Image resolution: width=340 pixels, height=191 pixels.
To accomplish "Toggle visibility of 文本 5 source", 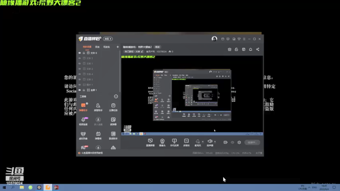I will [79, 58].
